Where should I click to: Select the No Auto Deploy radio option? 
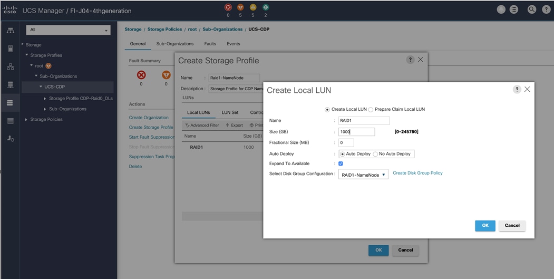pyautogui.click(x=375, y=154)
